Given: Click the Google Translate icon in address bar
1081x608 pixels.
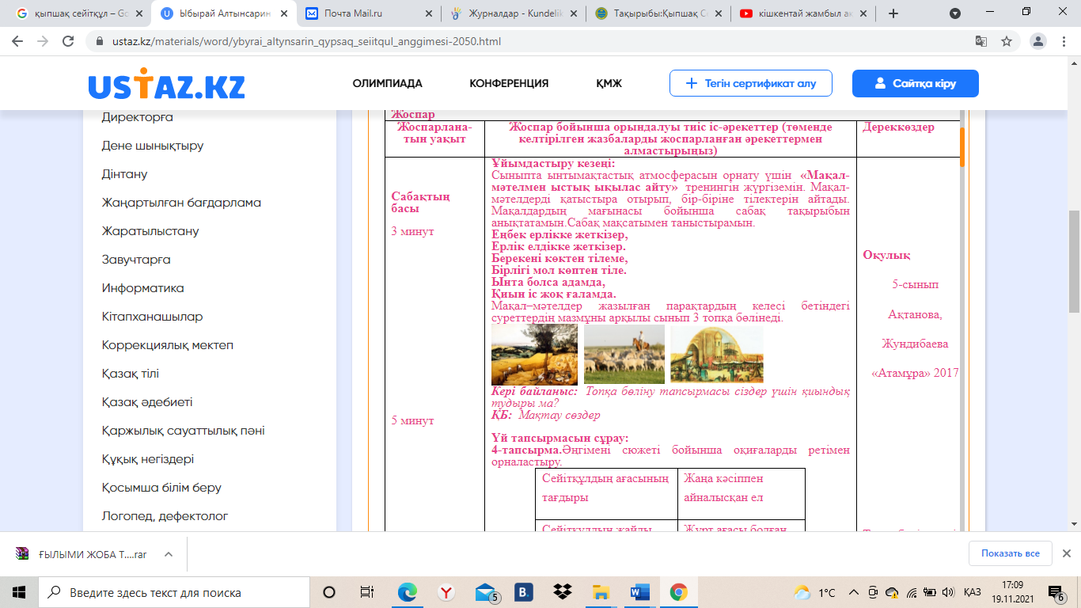Looking at the screenshot, I should 981,41.
